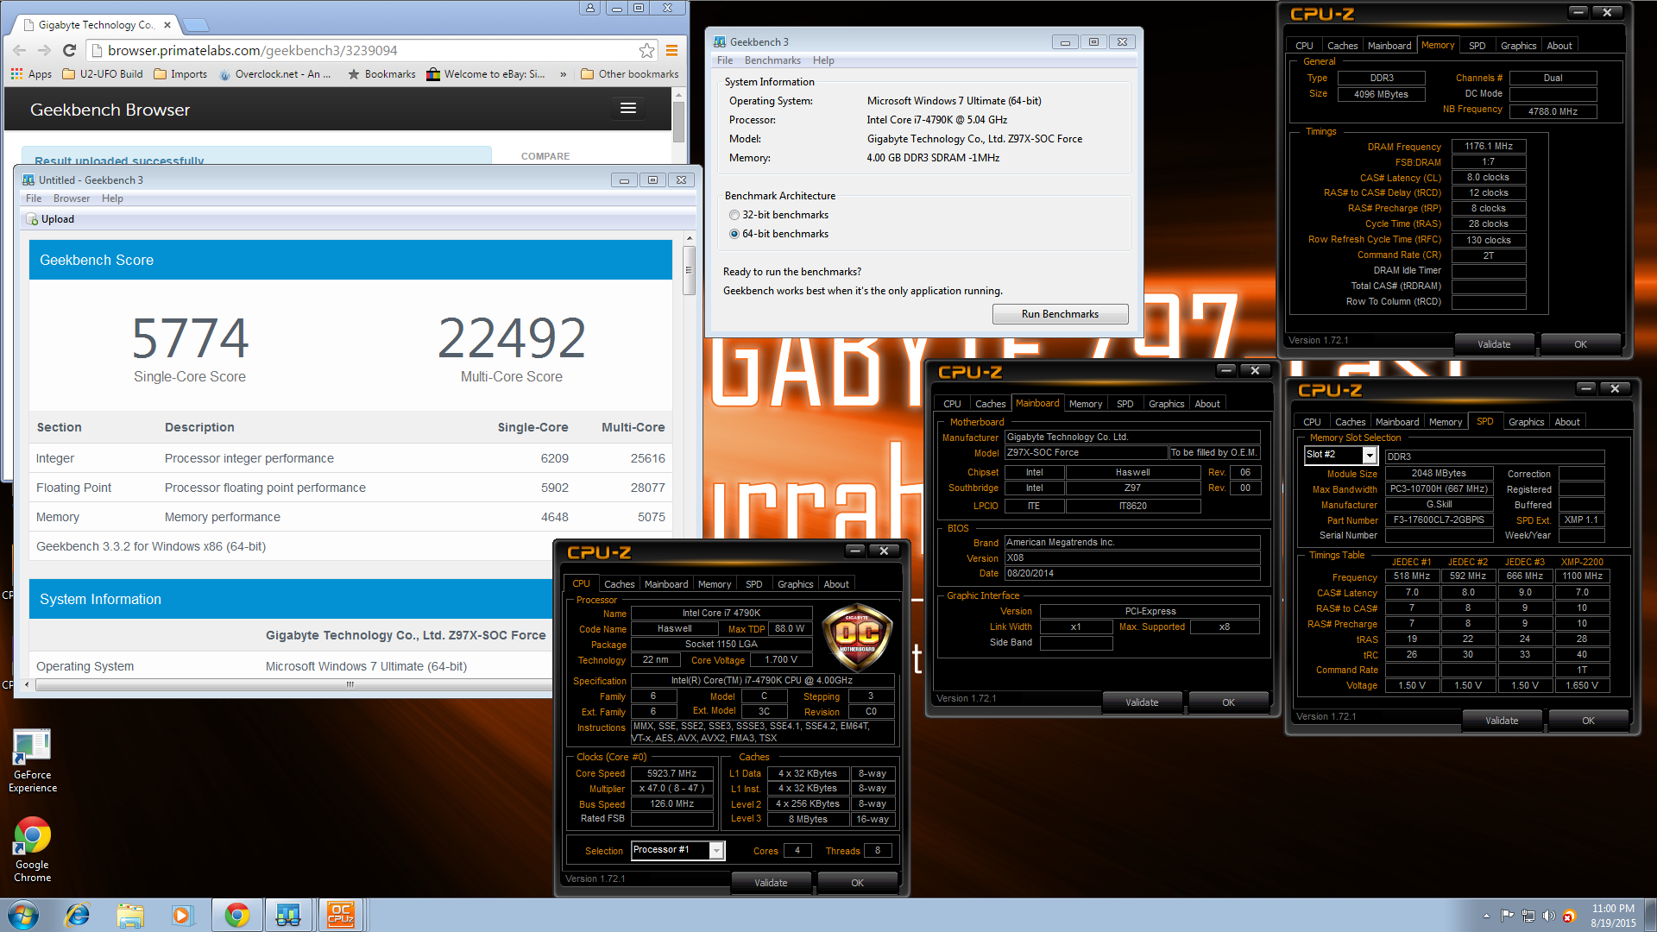Expand Processor #1 selection dropdown
Screen dimensions: 1657x932
(716, 850)
